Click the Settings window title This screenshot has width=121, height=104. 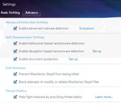point(9,4)
